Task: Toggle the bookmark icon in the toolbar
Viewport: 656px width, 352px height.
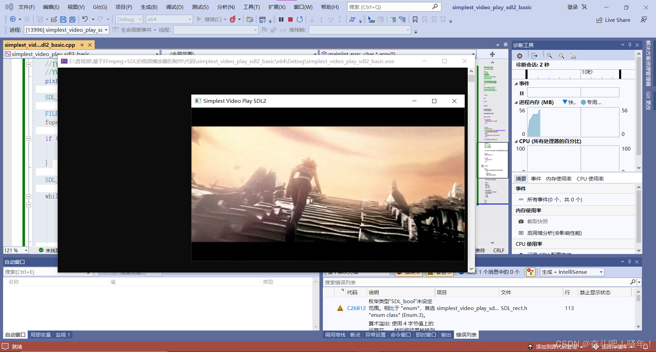Action: [x=415, y=19]
